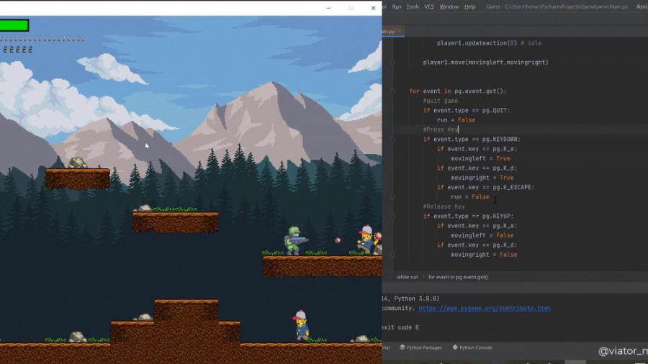Click the '#Press Key' comment line

click(x=440, y=129)
